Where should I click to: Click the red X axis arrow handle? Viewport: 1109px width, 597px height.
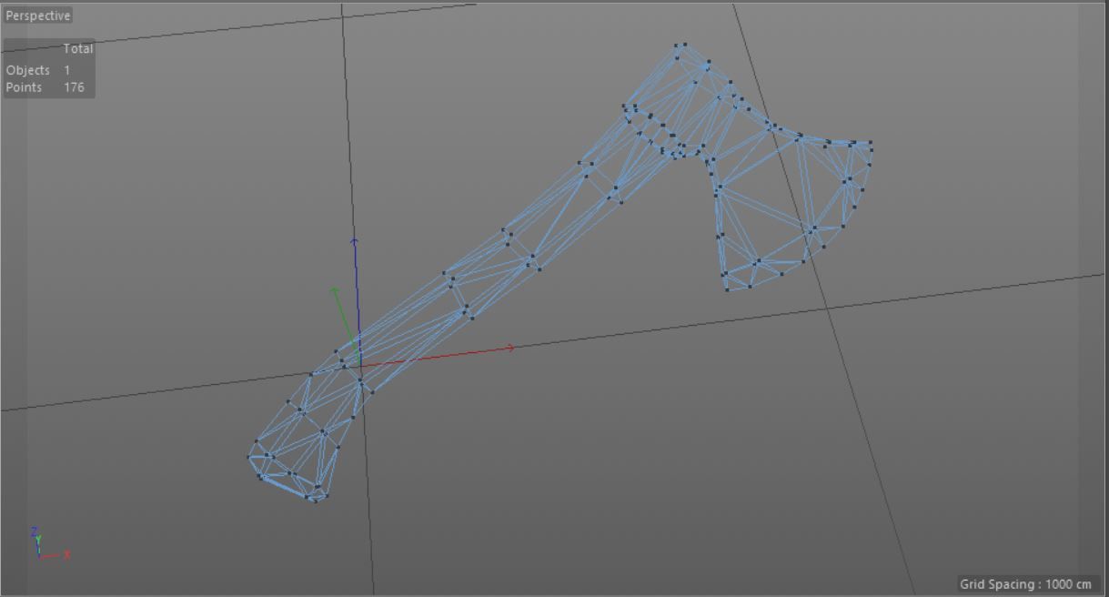510,348
